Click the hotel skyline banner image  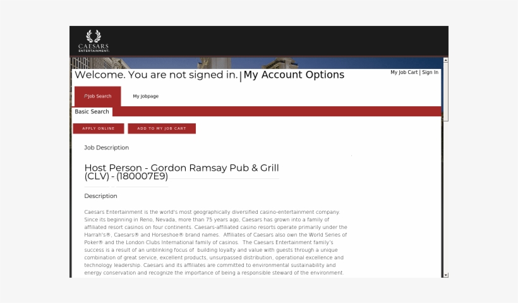point(256,63)
